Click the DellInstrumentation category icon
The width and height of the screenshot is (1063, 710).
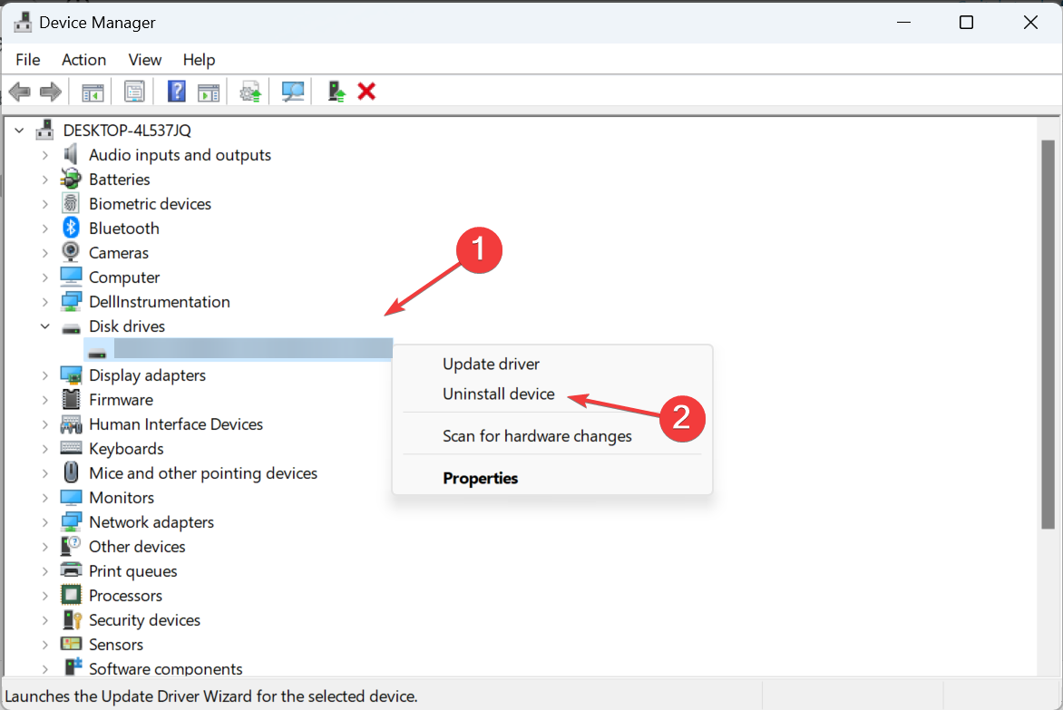(x=71, y=301)
